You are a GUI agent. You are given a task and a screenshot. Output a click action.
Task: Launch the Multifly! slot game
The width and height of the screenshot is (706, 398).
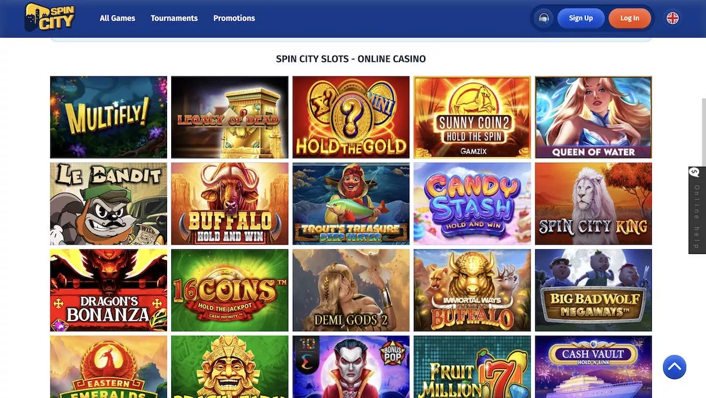108,117
